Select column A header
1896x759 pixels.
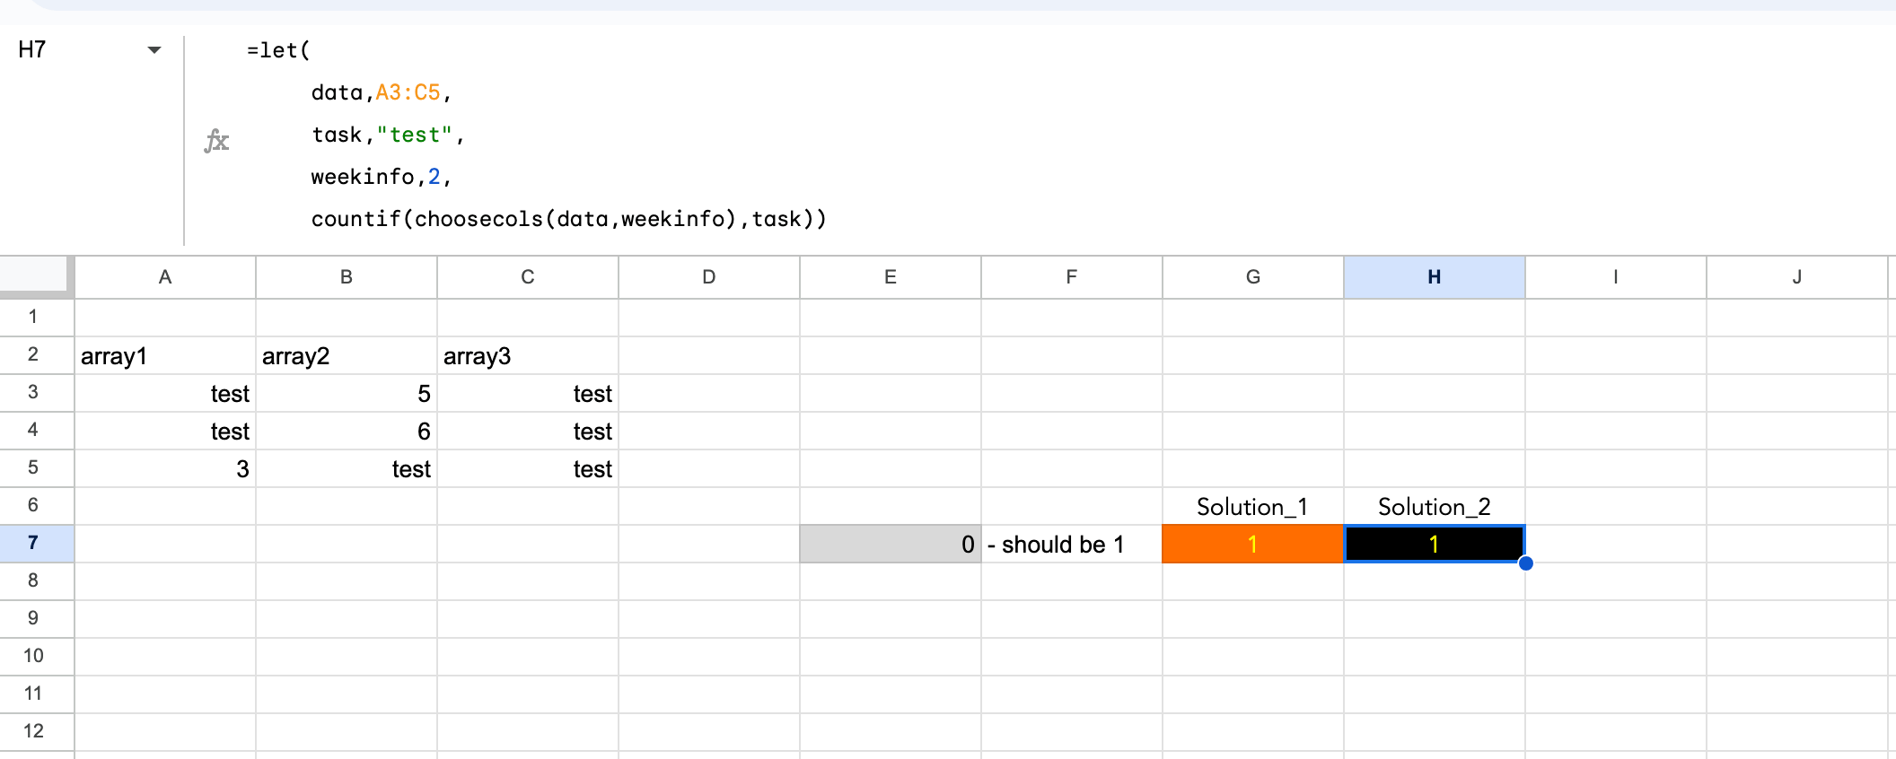165,277
